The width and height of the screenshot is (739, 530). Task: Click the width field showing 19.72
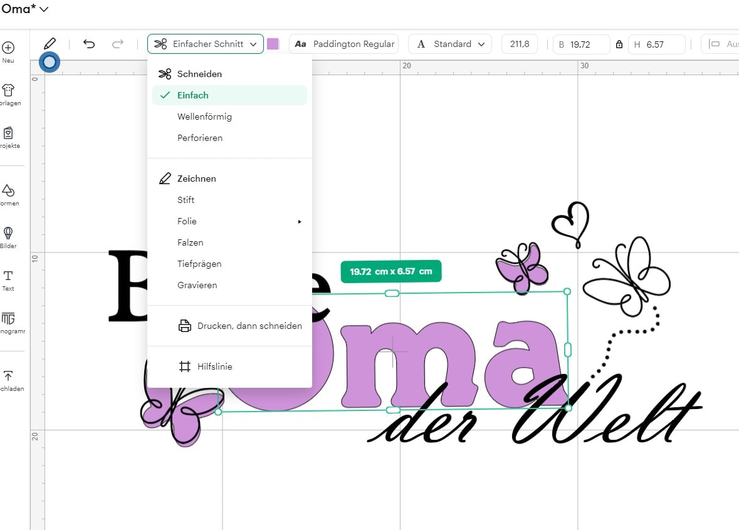pyautogui.click(x=581, y=44)
